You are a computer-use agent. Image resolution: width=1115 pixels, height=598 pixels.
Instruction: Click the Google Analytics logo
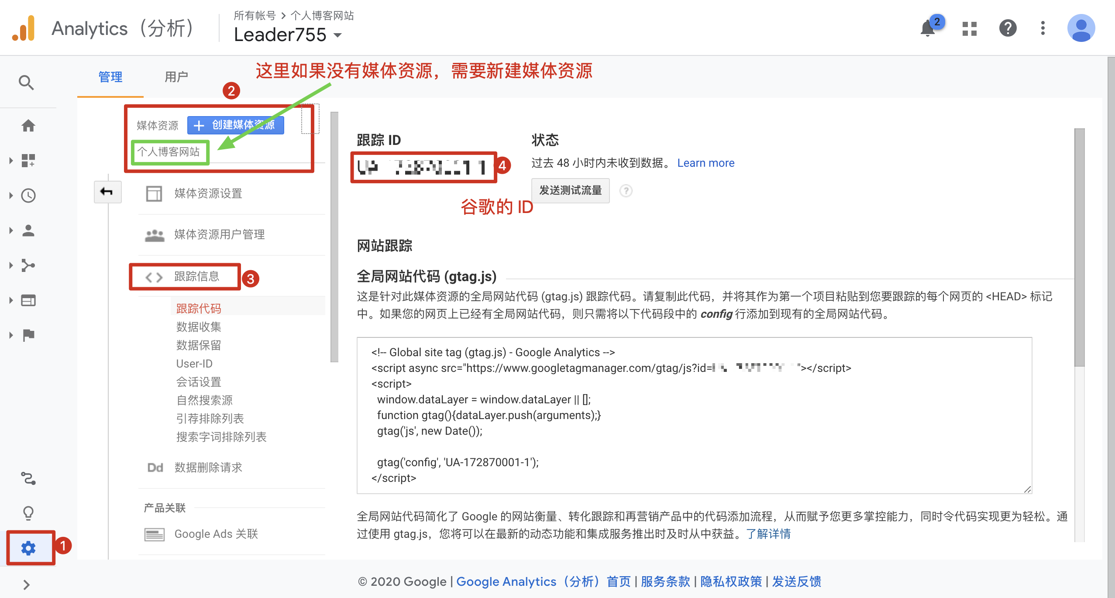coord(24,28)
